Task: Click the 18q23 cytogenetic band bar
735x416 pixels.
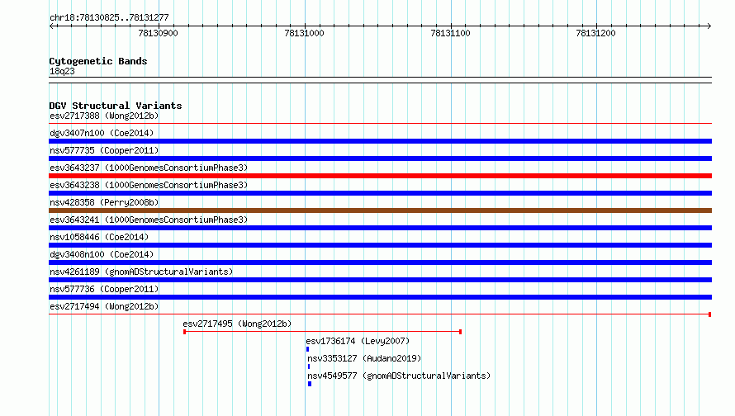Action: tap(380, 80)
